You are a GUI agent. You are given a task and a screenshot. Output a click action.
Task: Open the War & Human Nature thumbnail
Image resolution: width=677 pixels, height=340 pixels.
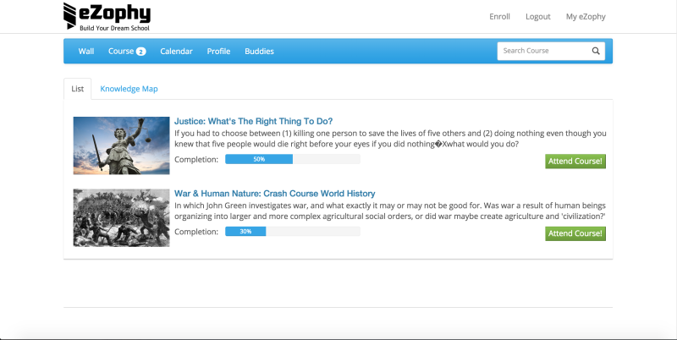(x=121, y=217)
